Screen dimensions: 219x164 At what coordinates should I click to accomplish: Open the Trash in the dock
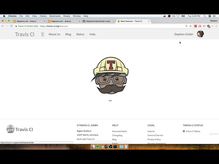[x=126, y=147]
